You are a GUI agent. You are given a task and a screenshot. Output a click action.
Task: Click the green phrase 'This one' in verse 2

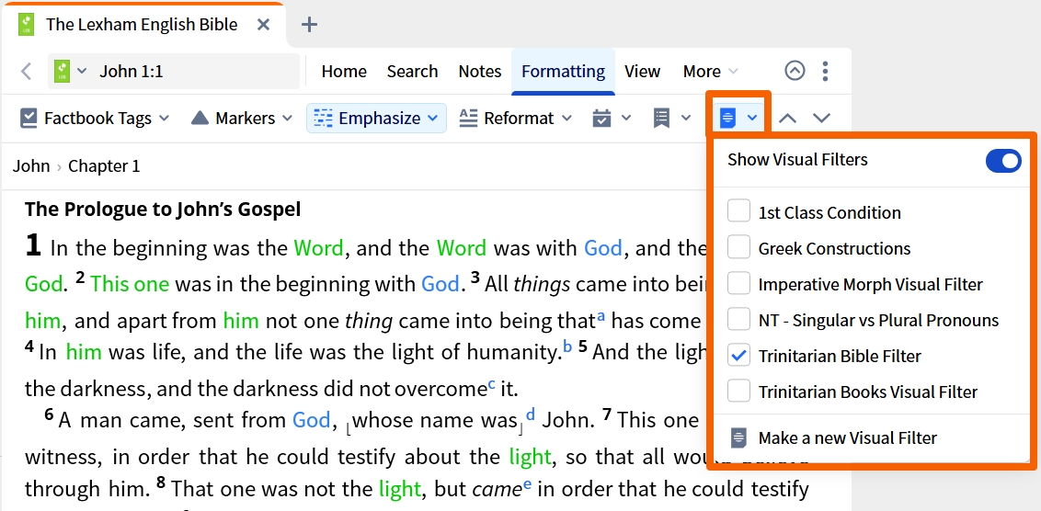tap(131, 284)
